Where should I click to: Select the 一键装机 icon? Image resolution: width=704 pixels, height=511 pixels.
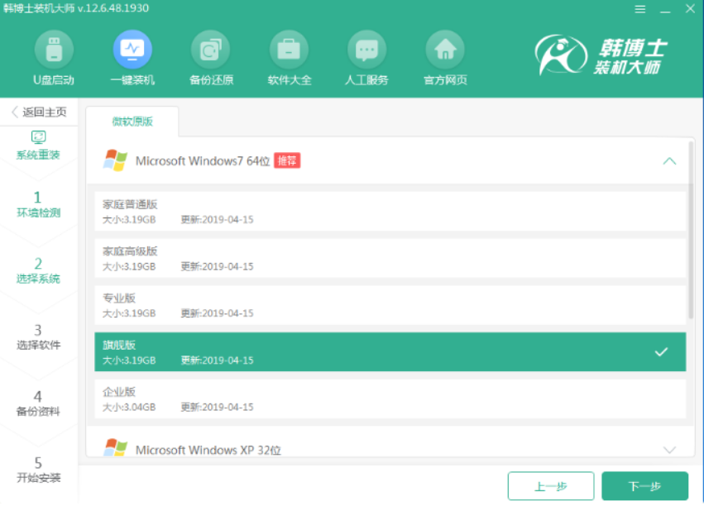pyautogui.click(x=132, y=50)
